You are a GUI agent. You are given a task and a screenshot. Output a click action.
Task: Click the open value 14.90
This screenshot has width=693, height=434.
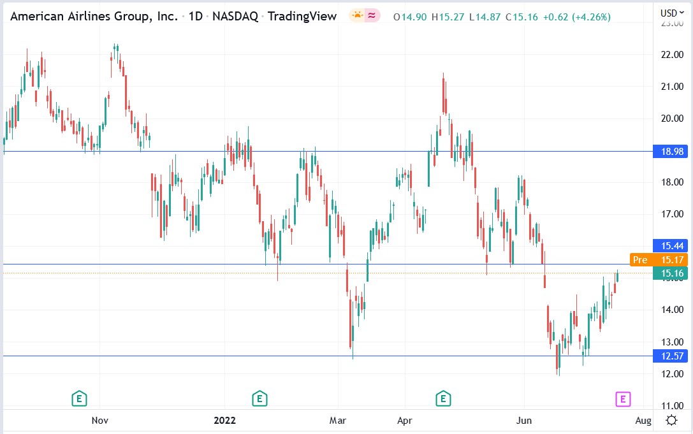coord(414,17)
